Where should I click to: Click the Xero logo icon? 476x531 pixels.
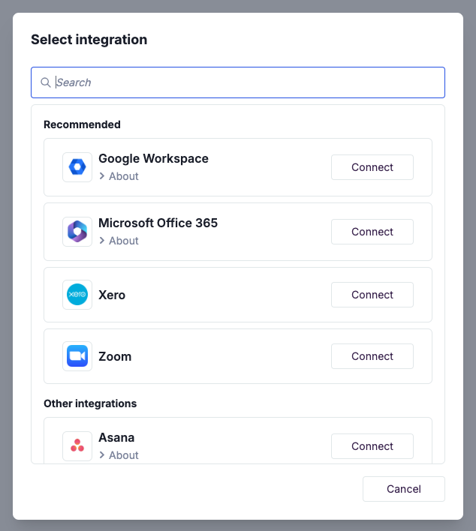click(77, 295)
